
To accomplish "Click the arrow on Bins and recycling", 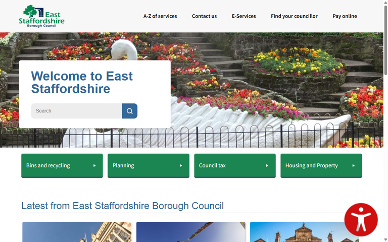I will point(94,165).
